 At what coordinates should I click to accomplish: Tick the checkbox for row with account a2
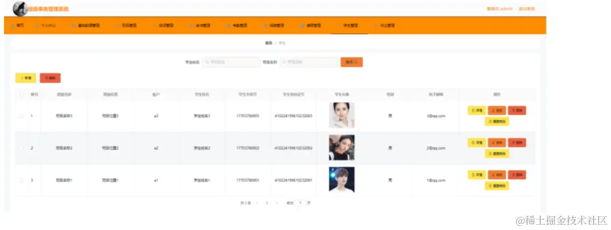tap(21, 148)
